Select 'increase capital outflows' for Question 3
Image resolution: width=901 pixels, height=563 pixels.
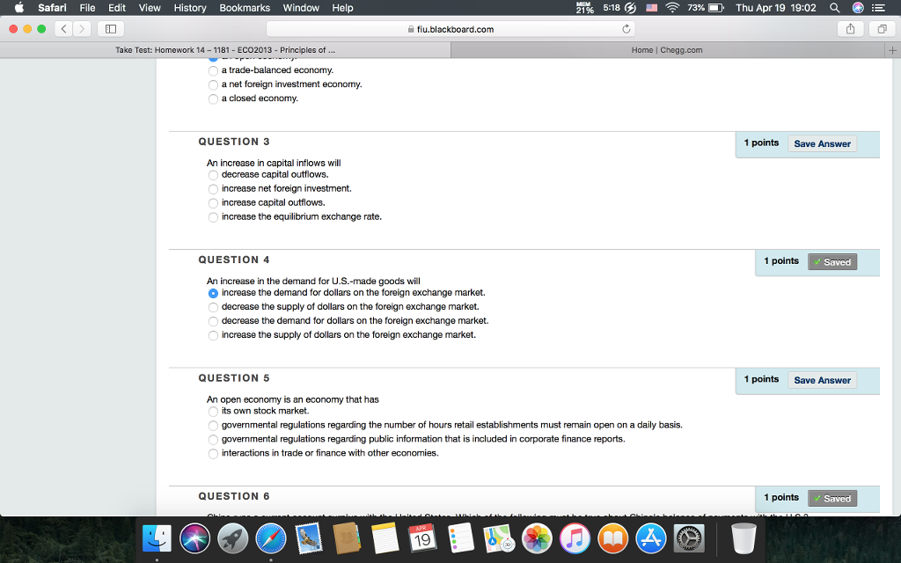pos(213,202)
